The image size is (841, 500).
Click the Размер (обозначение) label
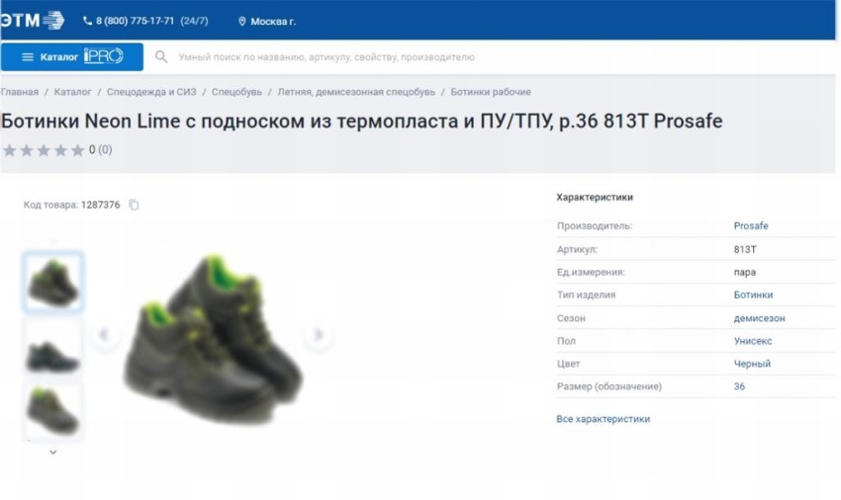pos(608,386)
